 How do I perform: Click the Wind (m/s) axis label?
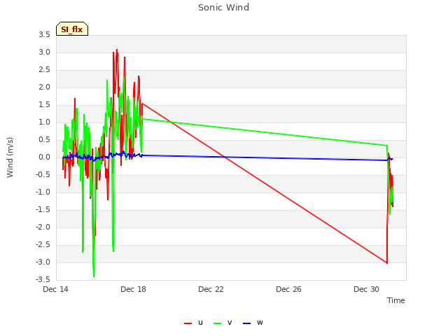point(10,157)
